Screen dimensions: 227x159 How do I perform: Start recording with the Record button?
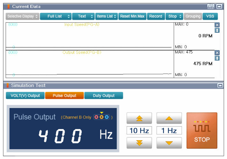tap(156, 16)
